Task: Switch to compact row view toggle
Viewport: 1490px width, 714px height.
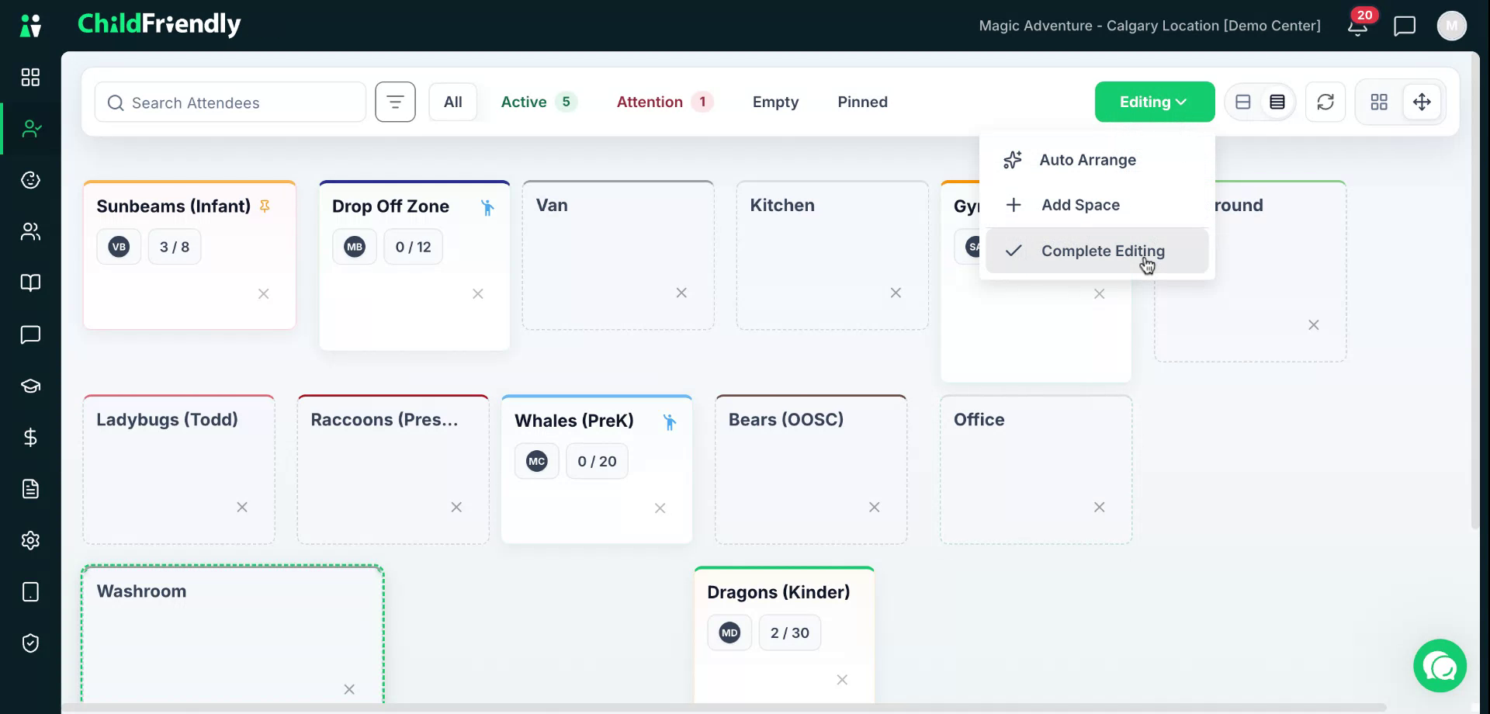Action: coord(1243,102)
